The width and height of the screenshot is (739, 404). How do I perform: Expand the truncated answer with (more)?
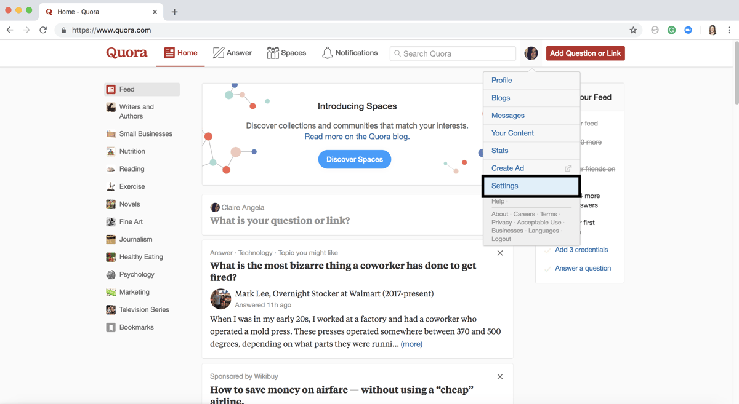click(411, 344)
